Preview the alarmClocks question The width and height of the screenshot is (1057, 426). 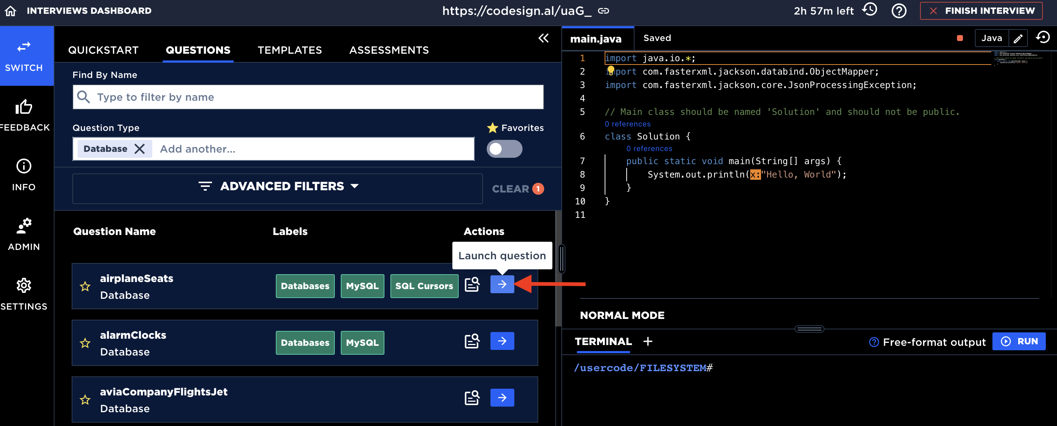point(472,341)
